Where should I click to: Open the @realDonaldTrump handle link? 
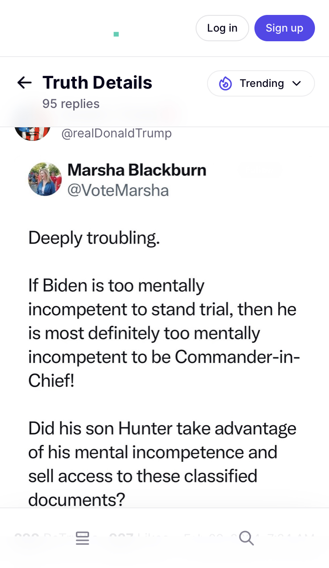[x=117, y=133]
